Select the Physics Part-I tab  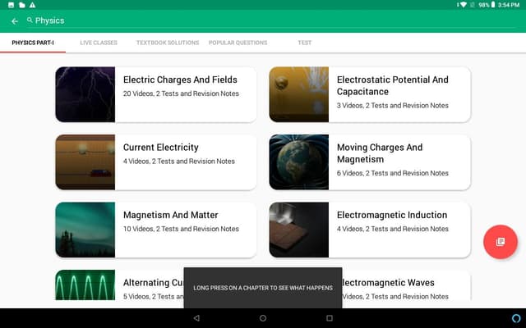[x=33, y=43]
